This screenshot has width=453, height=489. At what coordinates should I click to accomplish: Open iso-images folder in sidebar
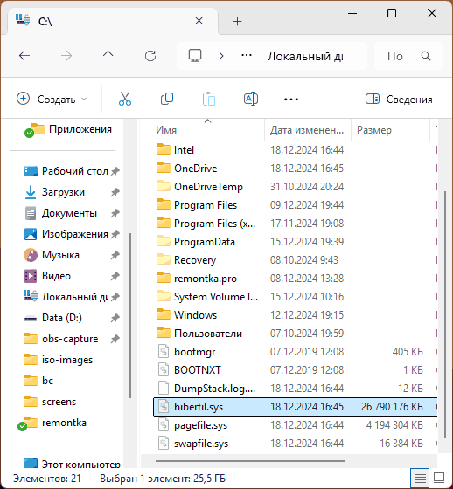pyautogui.click(x=59, y=360)
